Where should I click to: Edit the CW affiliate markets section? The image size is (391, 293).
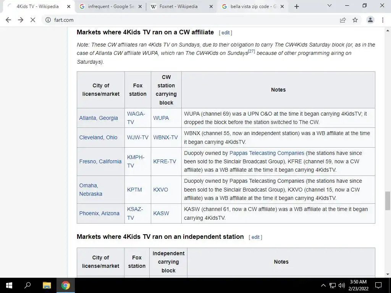225,33
